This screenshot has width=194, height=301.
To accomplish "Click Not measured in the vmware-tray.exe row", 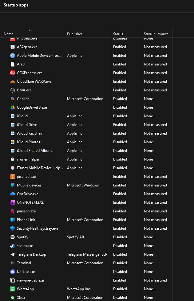I will point(155,280).
